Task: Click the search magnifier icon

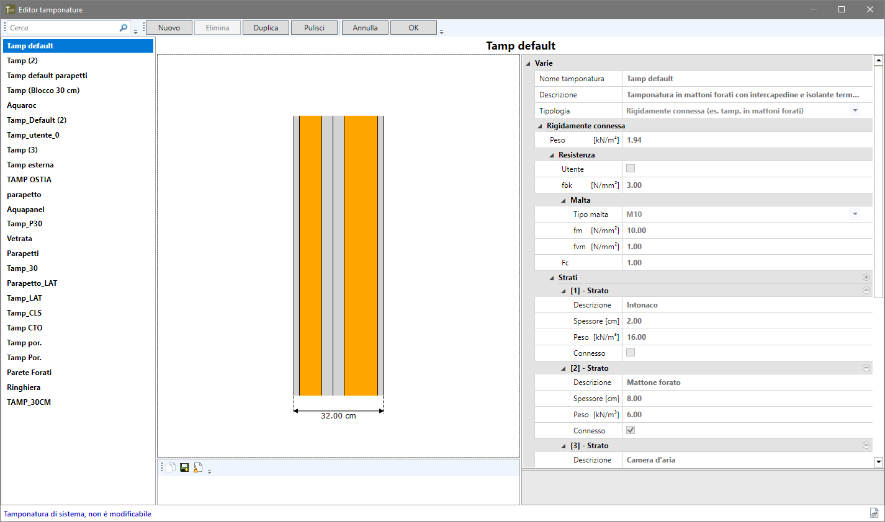Action: click(x=124, y=28)
